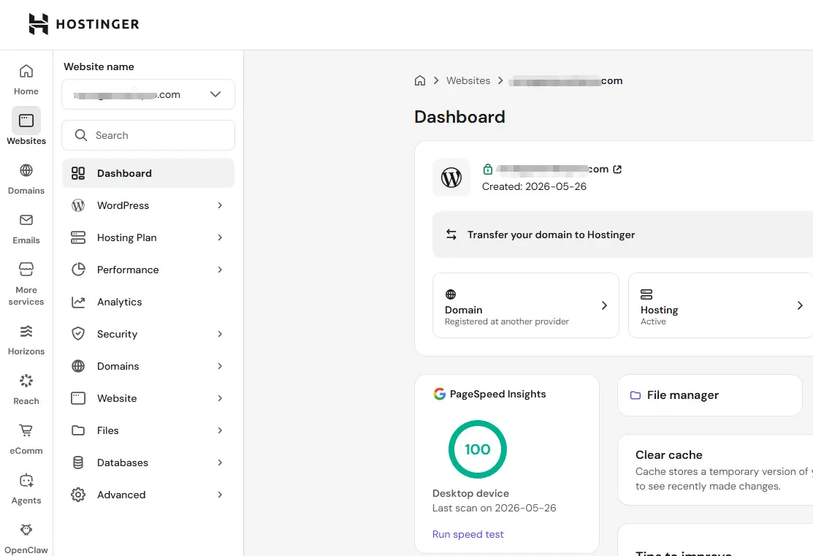This screenshot has width=813, height=556.
Task: Open the Website name dropdown
Action: [x=148, y=94]
